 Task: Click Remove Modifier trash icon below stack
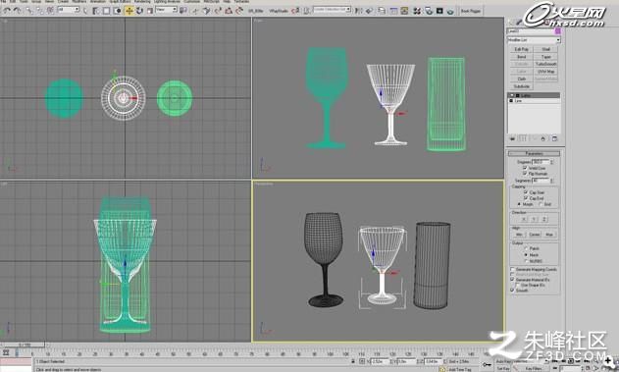click(x=543, y=138)
